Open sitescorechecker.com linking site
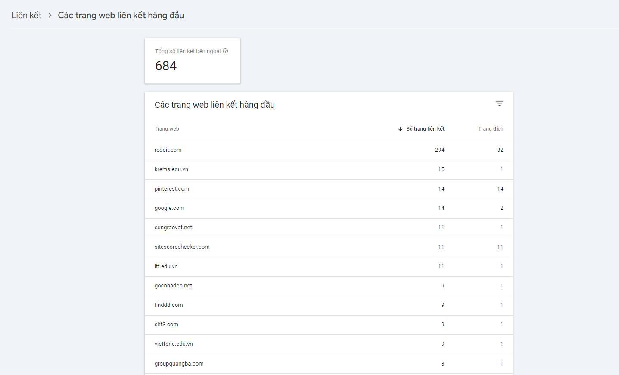The width and height of the screenshot is (619, 375). click(x=182, y=247)
